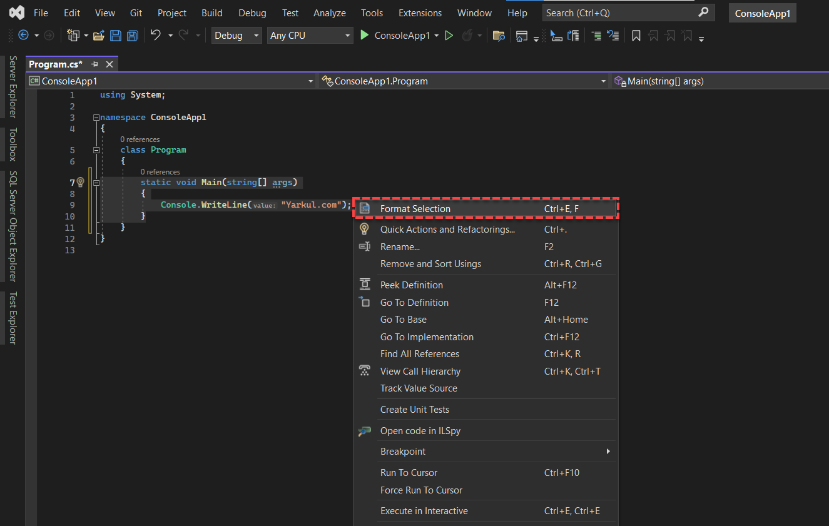Choose Format Selection from context menu
829x526 pixels.
point(486,209)
